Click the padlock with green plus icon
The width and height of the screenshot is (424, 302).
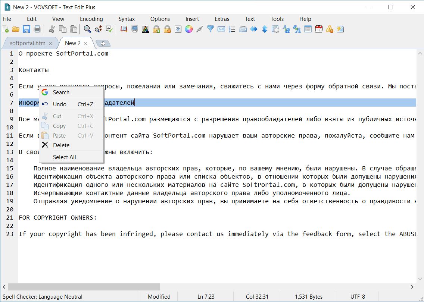[x=156, y=29]
